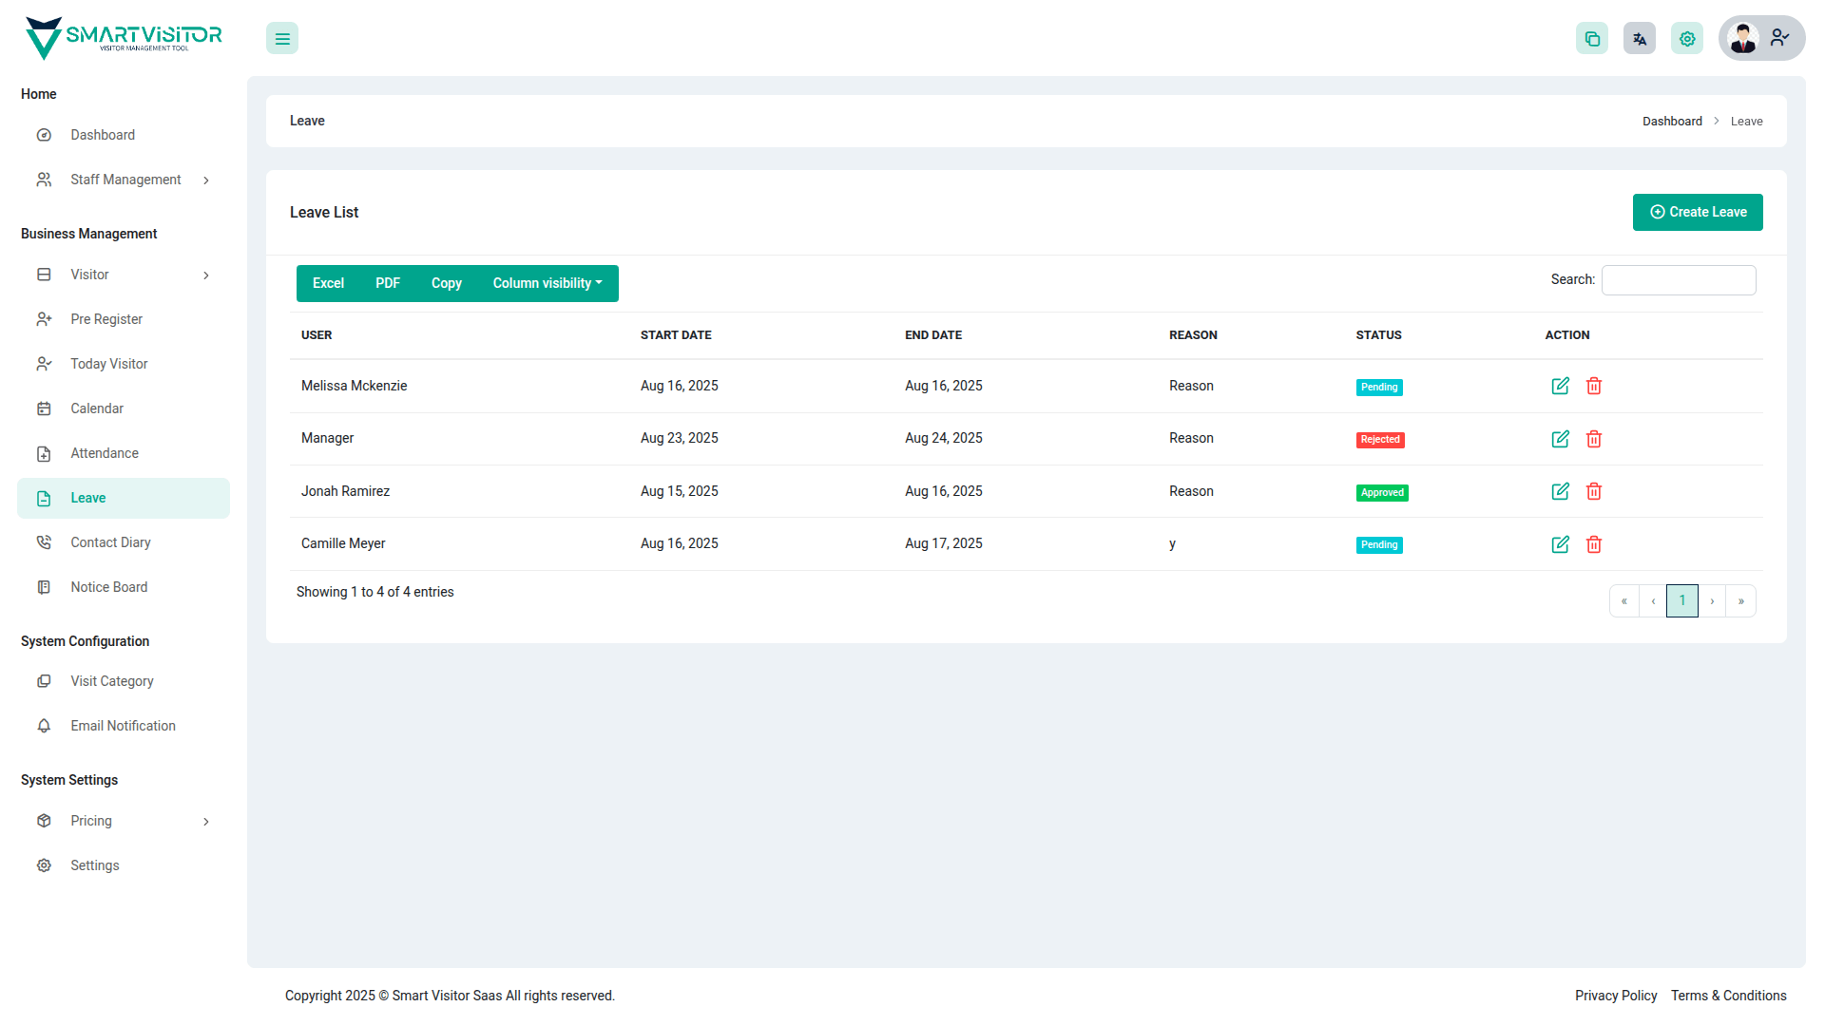Open the header settings gear icon
The height and width of the screenshot is (1026, 1825).
click(x=1687, y=39)
